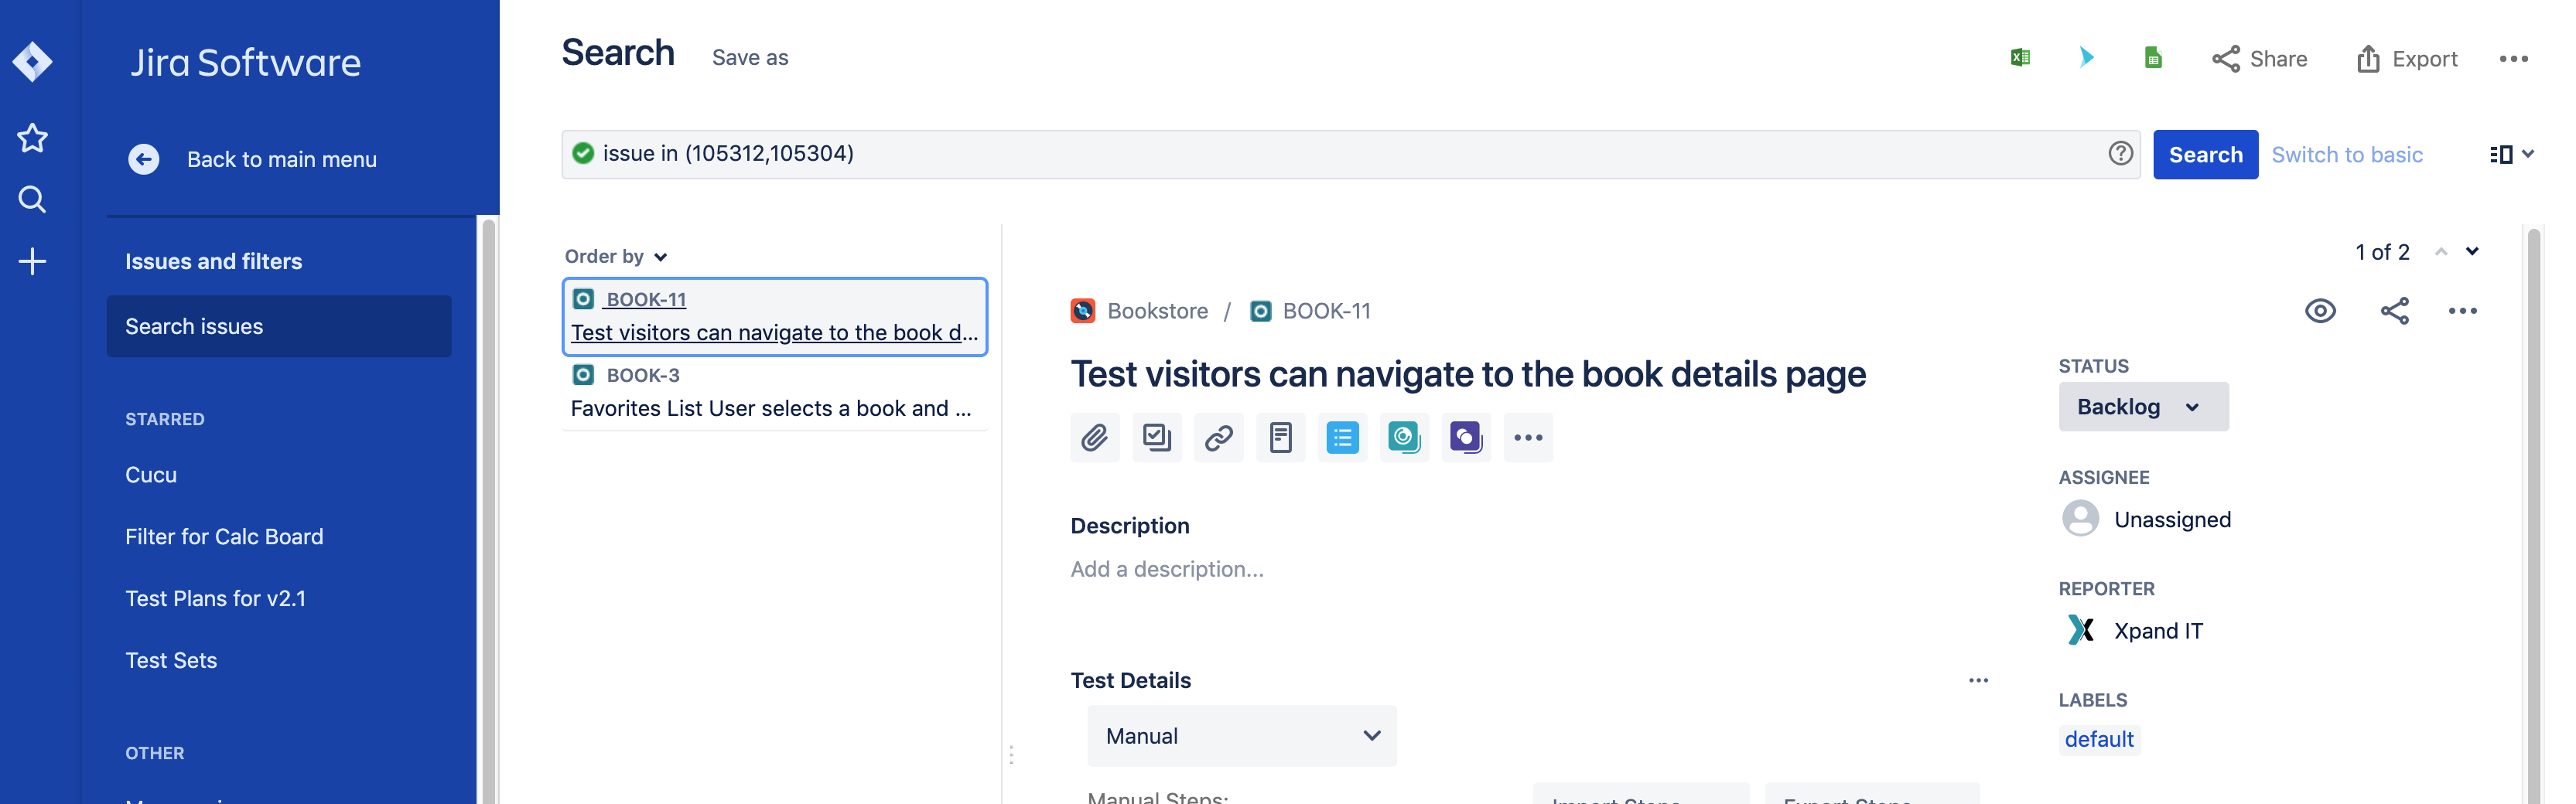Open more issue toolbar actions ellipsis
Screen dimensions: 2576x804
(1528, 438)
